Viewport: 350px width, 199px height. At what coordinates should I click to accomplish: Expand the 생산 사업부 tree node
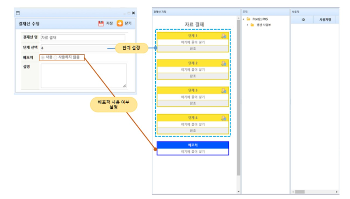click(248, 25)
